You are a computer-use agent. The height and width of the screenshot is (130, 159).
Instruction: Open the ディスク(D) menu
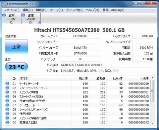point(74,10)
